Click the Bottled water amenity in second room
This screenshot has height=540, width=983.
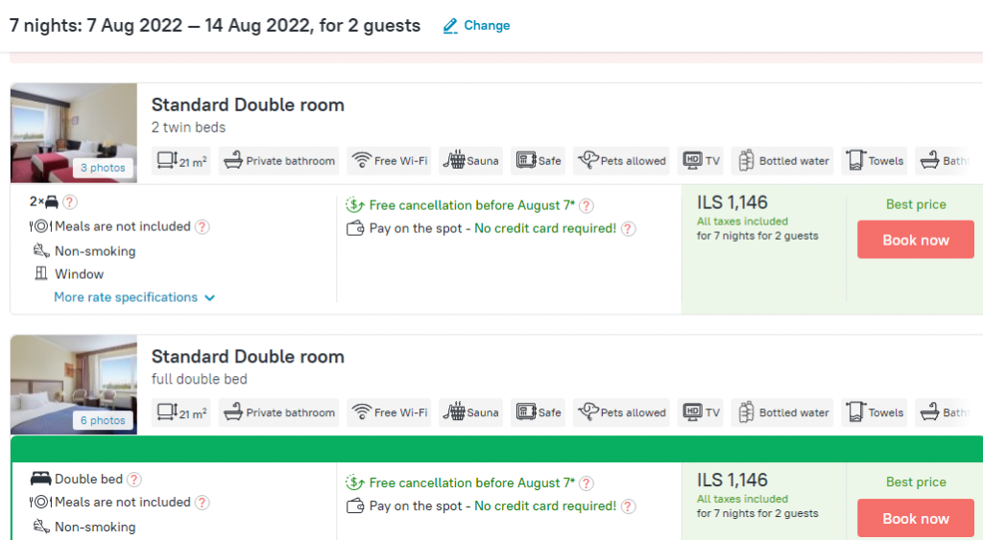click(782, 412)
